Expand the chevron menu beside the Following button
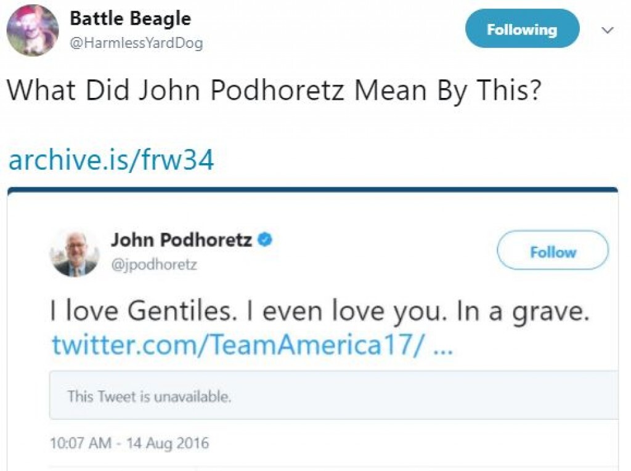This screenshot has width=631, height=471. (607, 30)
